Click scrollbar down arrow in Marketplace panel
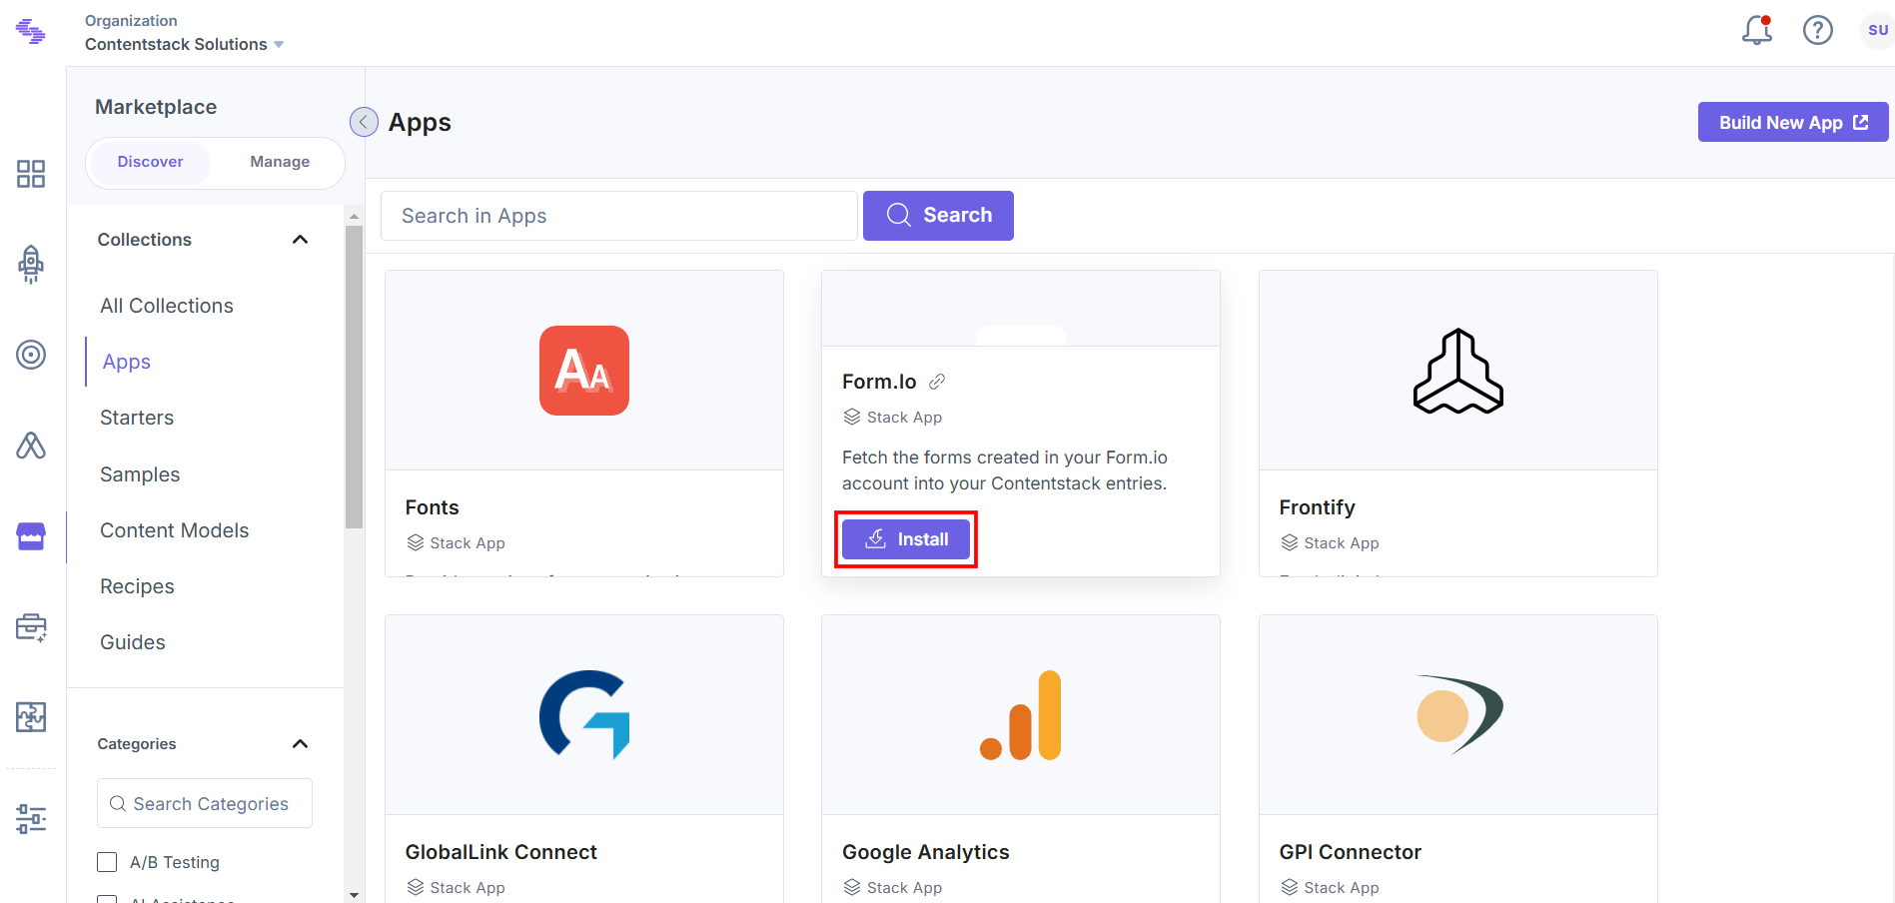 [x=354, y=895]
